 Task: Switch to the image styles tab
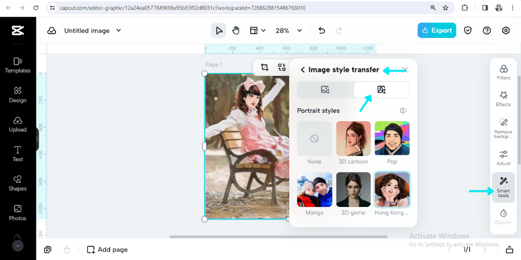pyautogui.click(x=325, y=89)
